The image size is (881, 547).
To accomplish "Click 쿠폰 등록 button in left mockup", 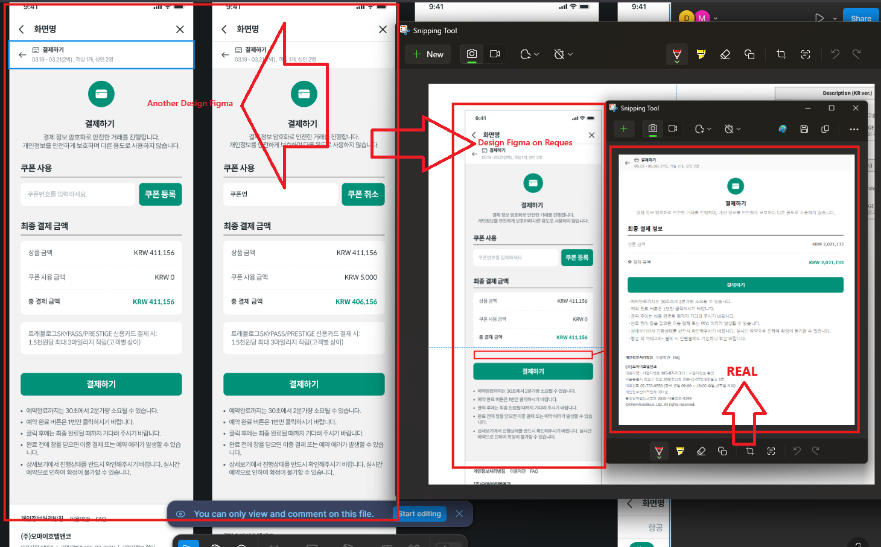I will [x=161, y=194].
